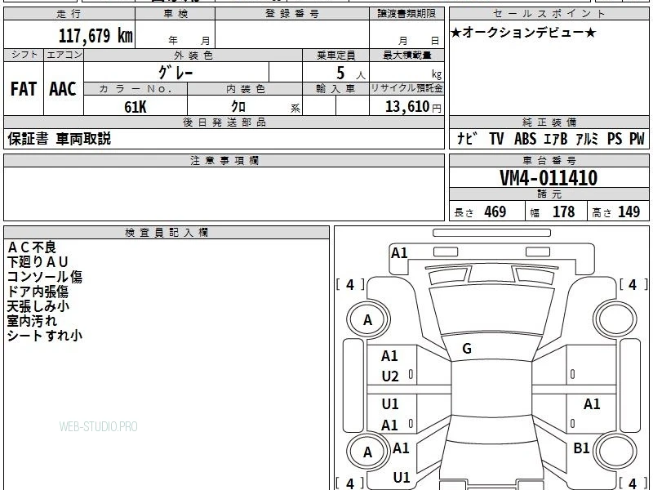
Task: Select the A1 mark on the front bumper
Action: click(399, 253)
